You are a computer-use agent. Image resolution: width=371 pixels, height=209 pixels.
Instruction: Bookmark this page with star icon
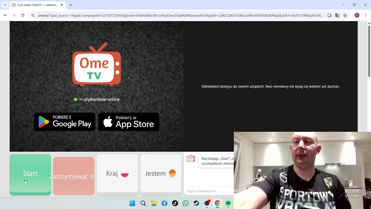[x=345, y=15]
